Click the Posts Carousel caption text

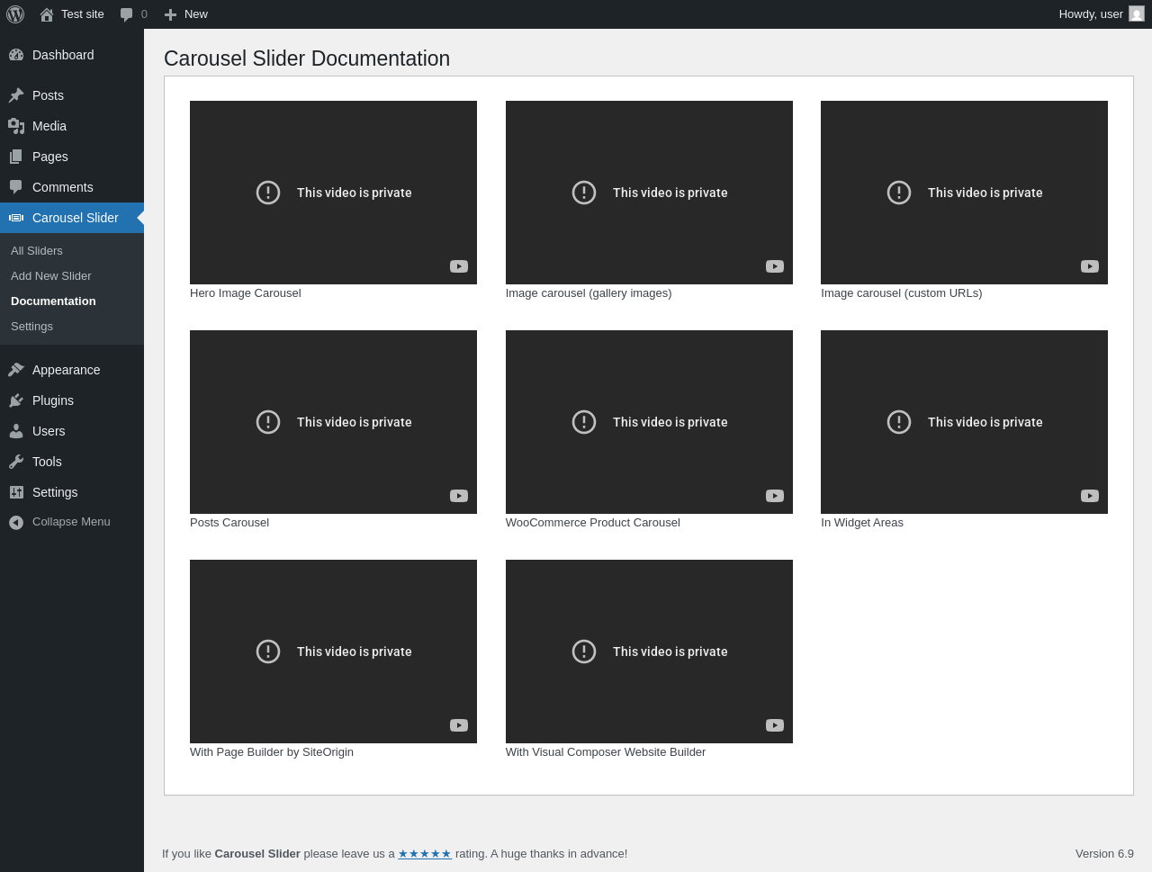click(x=229, y=523)
